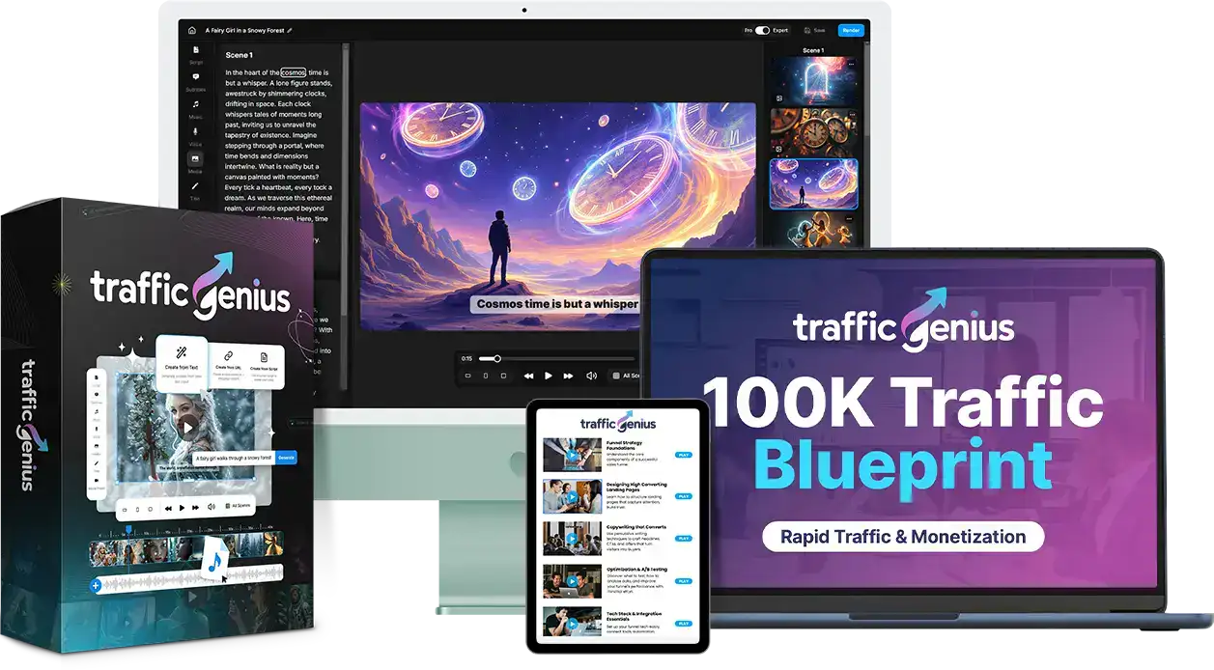Fast-forward in the monitor player controls

click(x=570, y=376)
